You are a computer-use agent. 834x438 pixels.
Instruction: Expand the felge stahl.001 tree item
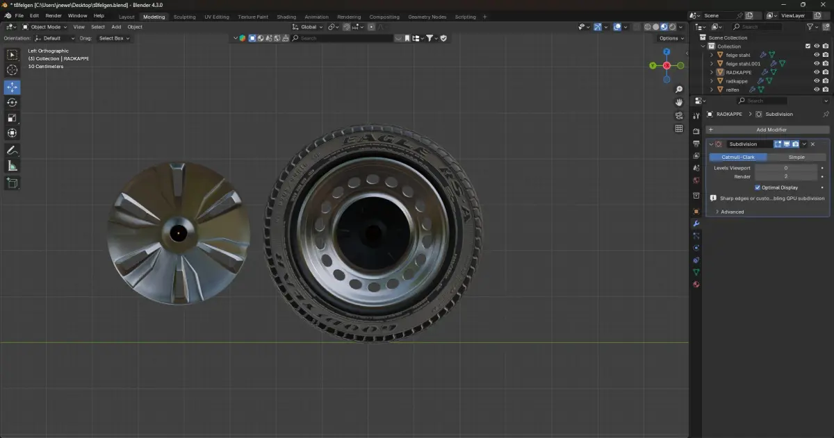pyautogui.click(x=712, y=64)
